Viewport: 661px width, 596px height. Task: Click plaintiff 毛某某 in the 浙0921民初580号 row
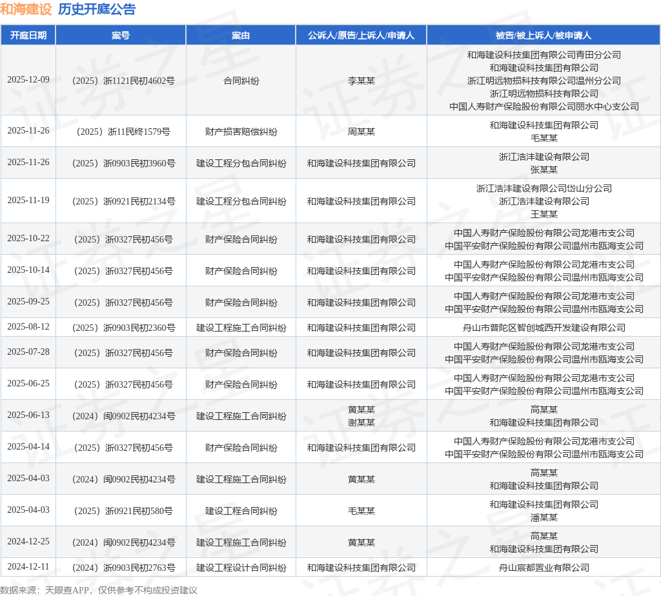pyautogui.click(x=361, y=510)
